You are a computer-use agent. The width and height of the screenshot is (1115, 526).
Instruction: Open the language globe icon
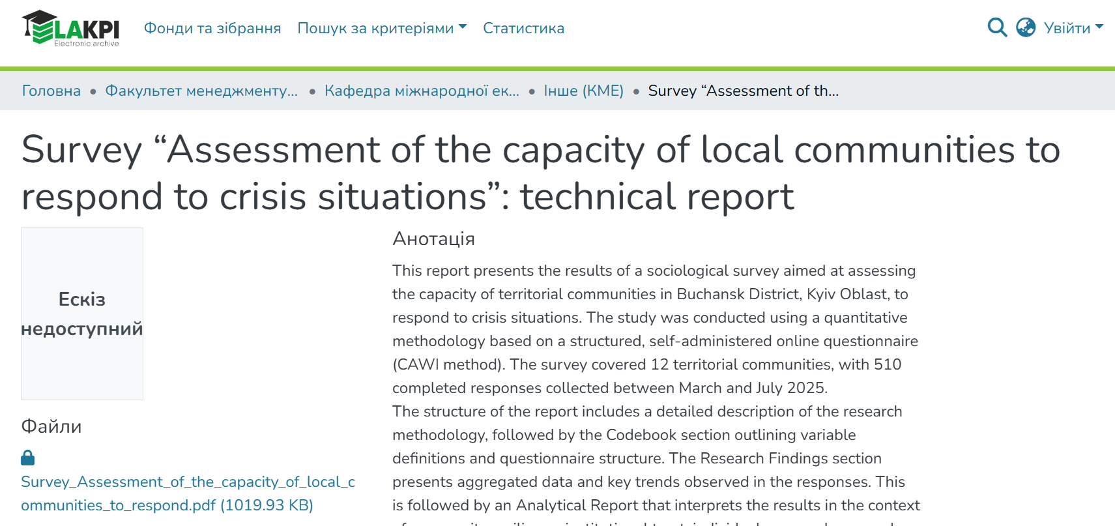(1026, 27)
